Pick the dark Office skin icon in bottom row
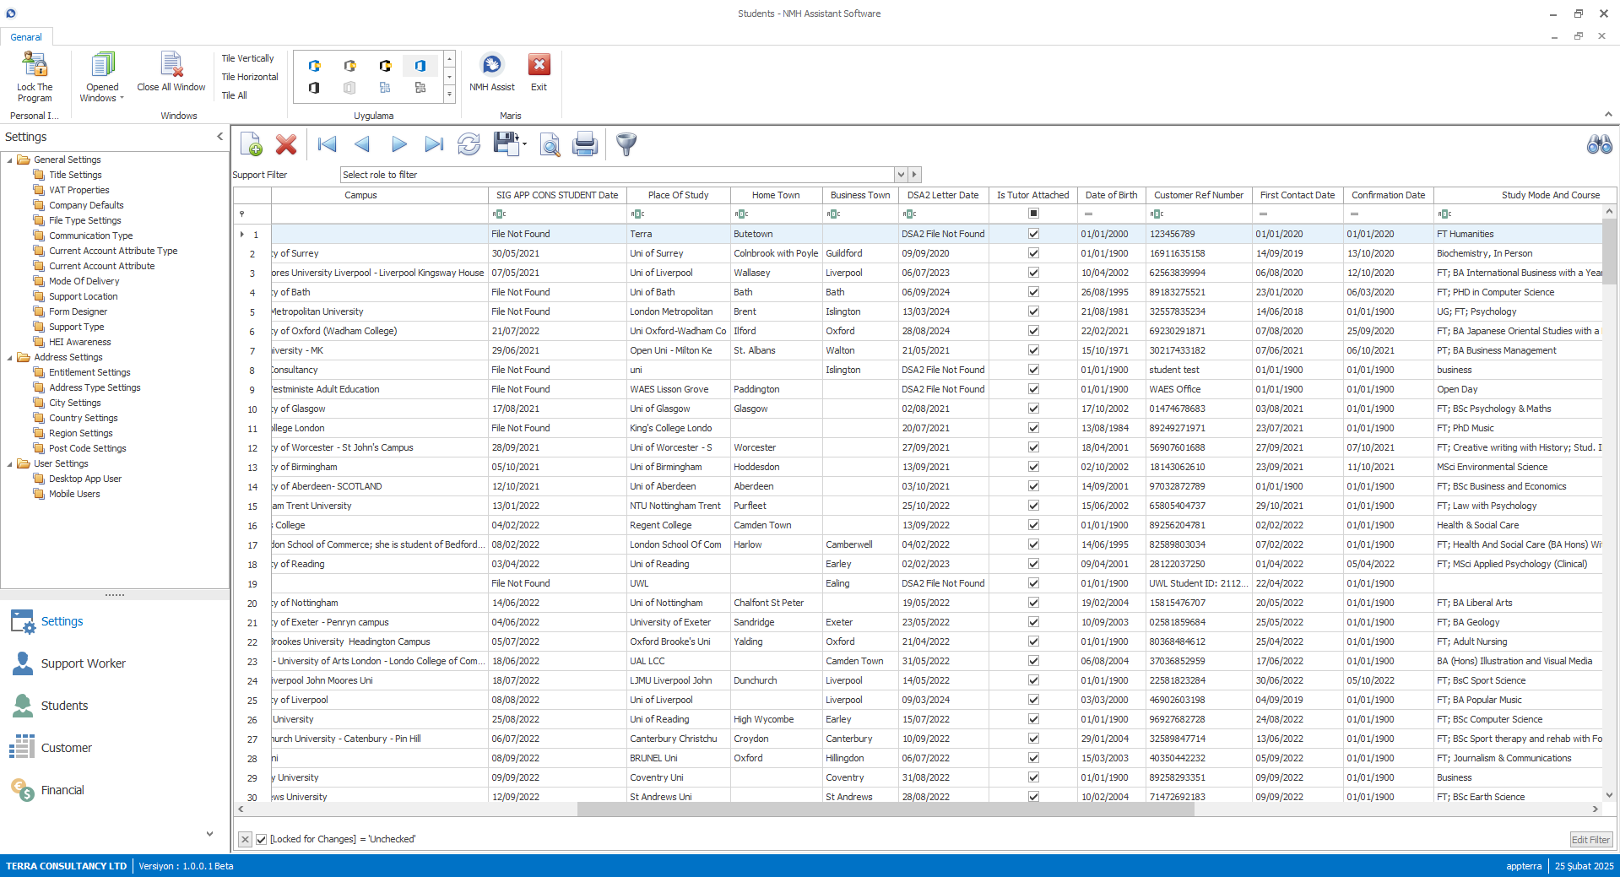Image resolution: width=1620 pixels, height=877 pixels. (314, 88)
